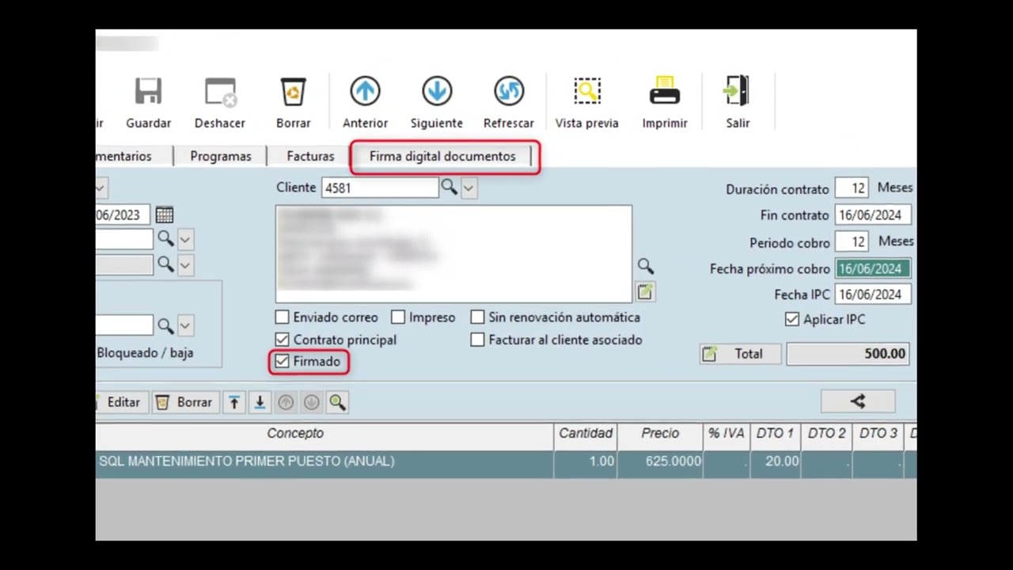Screen dimensions: 1013x570
Task: Delete the record with the toolbar Borrar icon
Action: click(293, 92)
